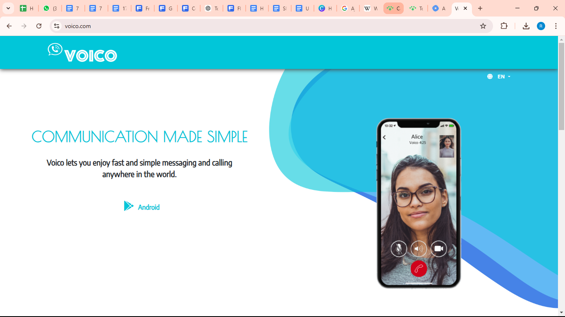Image resolution: width=565 pixels, height=317 pixels.
Task: Click the Google Play triangle icon
Action: coord(129,206)
